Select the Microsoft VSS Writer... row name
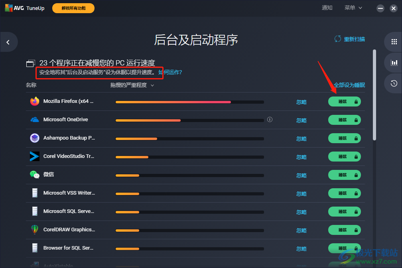The height and width of the screenshot is (268, 402). pyautogui.click(x=69, y=193)
